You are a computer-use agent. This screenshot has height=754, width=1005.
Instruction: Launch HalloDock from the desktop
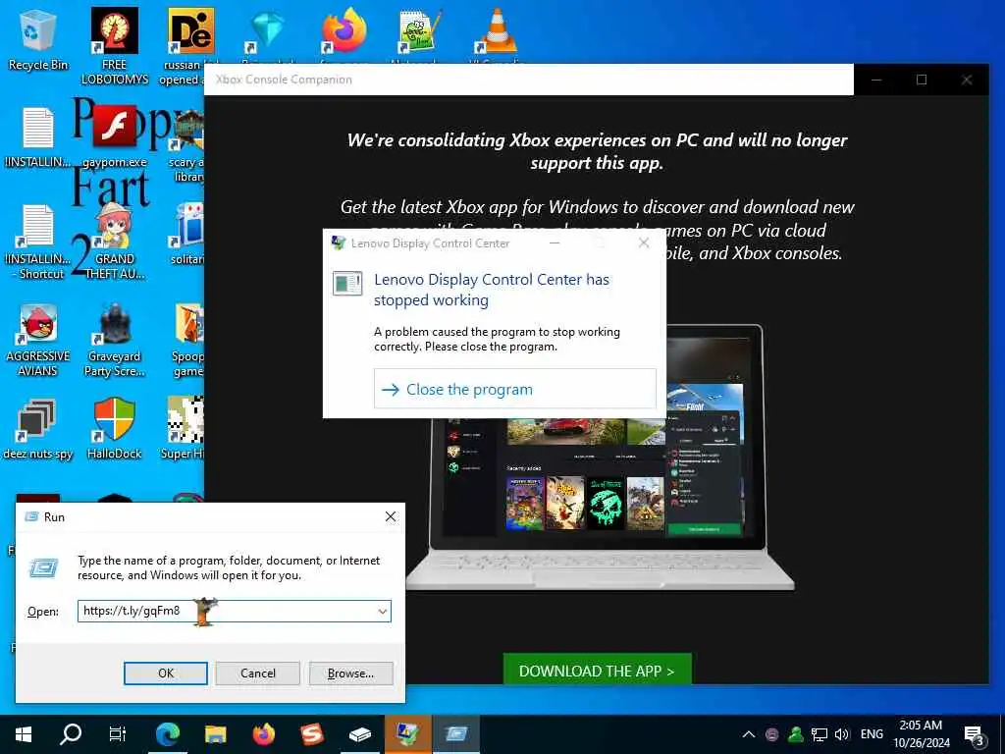114,428
